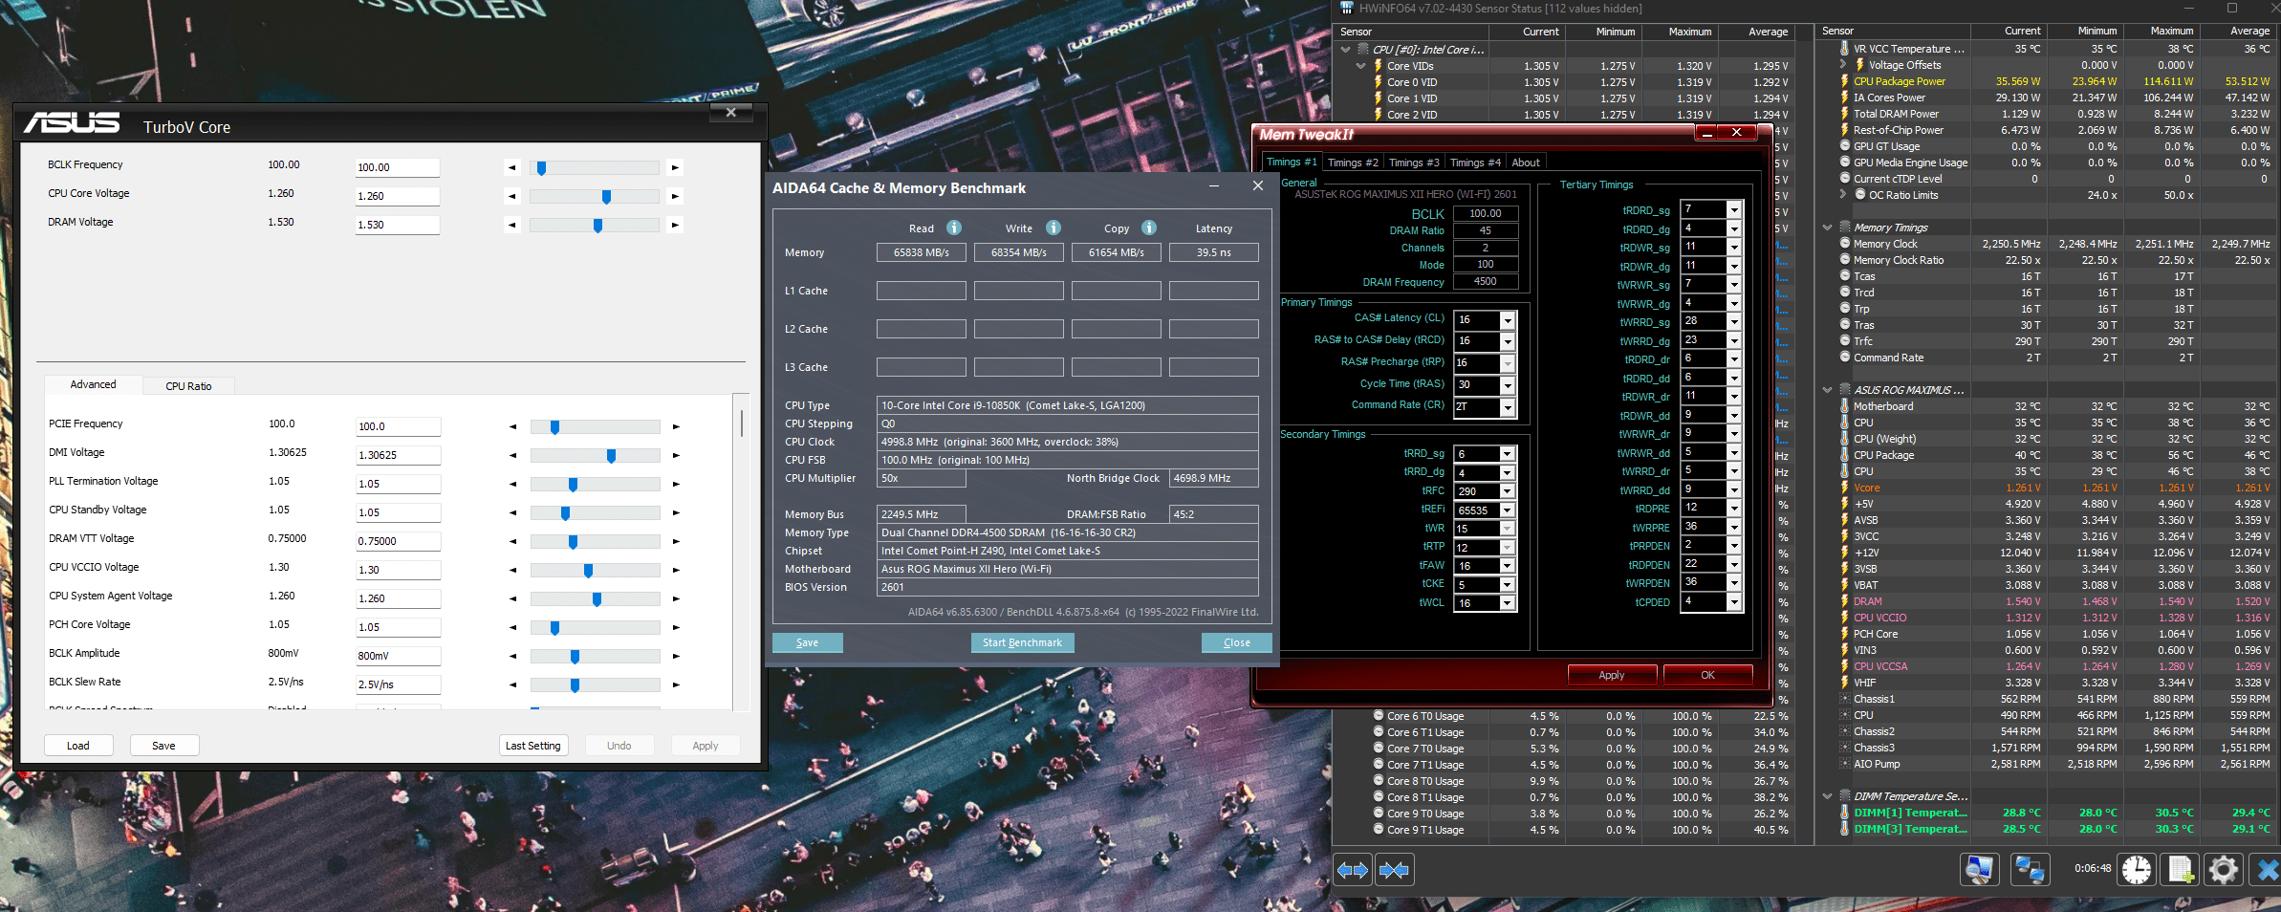Image resolution: width=2281 pixels, height=912 pixels.
Task: Click the expand layout arrows icon in HWiNFO
Action: tap(1353, 870)
